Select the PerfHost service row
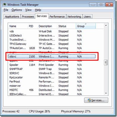 52,82
